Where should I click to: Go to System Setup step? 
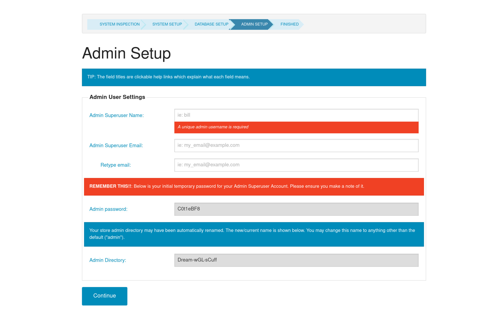[x=167, y=24]
